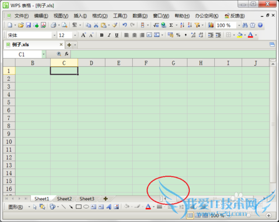Select row header 10
The height and width of the screenshot is (222, 279).
coord(9,142)
